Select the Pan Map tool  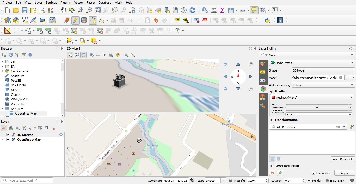tap(63, 10)
